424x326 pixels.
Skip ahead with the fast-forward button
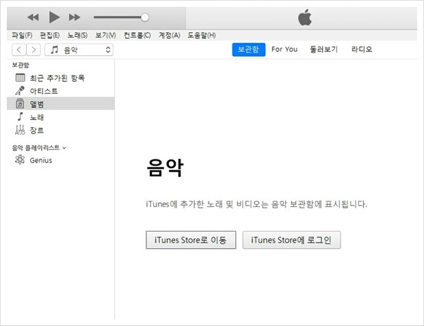point(75,18)
